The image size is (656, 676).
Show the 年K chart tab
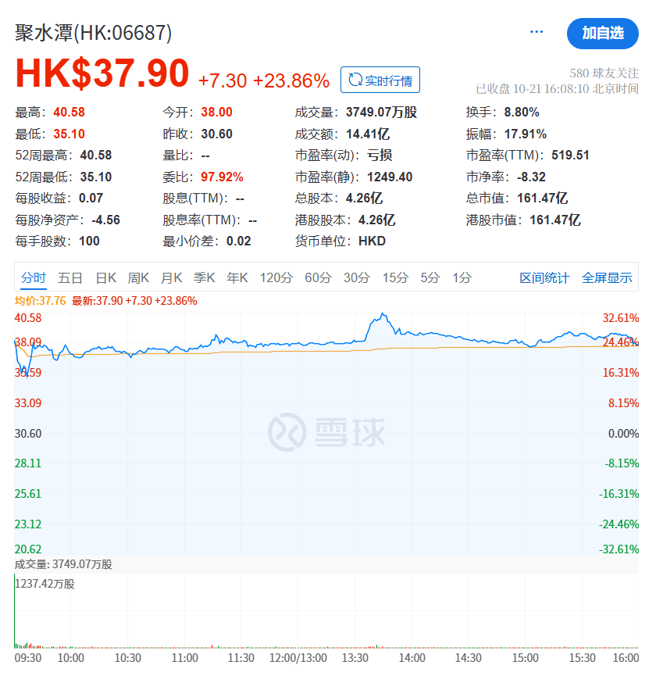(237, 277)
